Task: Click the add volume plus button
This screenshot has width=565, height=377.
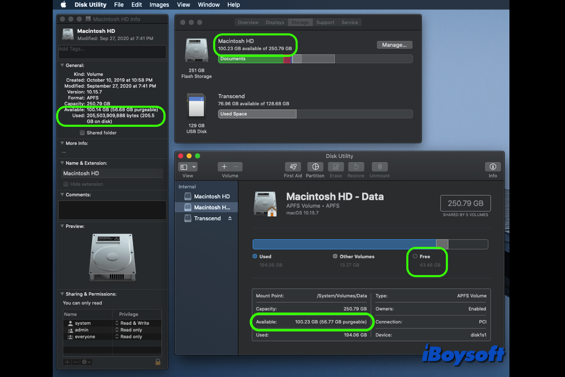Action: (x=224, y=167)
